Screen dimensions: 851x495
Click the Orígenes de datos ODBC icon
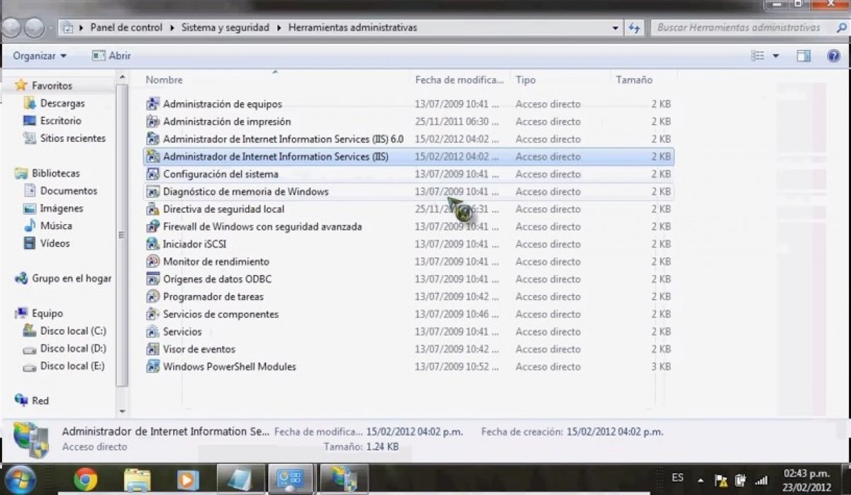(x=152, y=279)
